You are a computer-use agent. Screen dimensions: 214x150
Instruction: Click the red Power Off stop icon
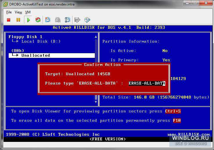click(x=9, y=20)
